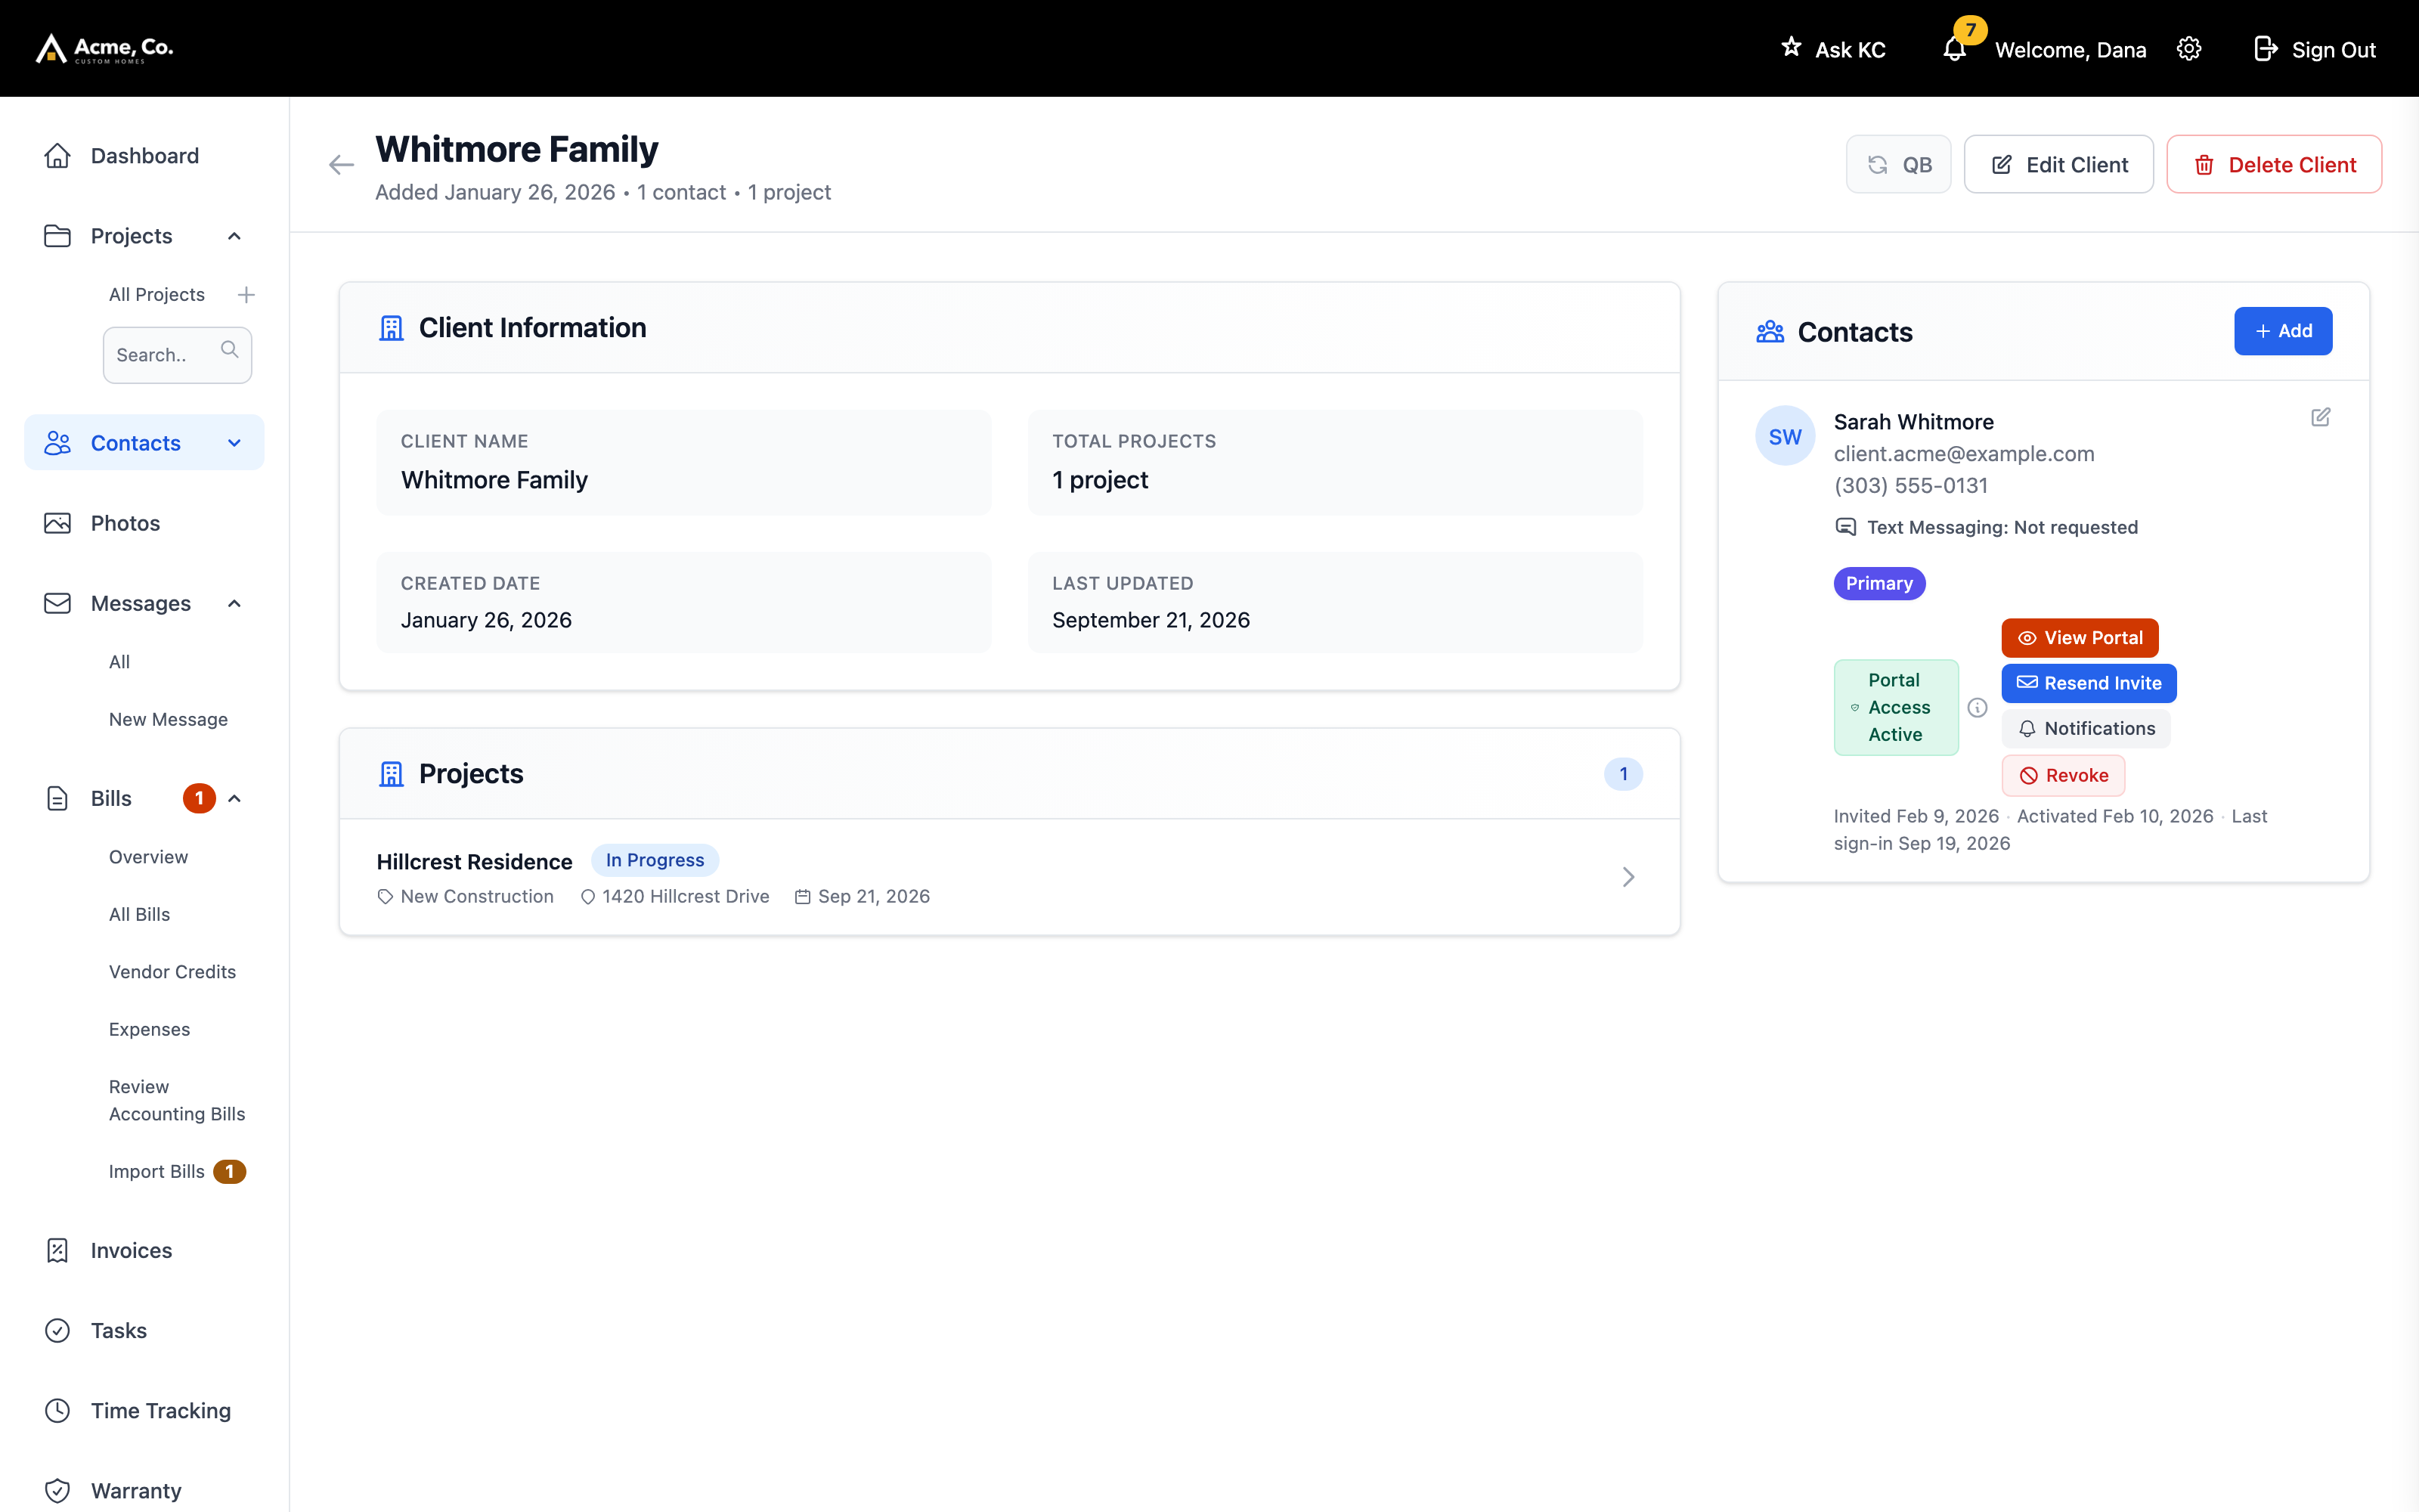Viewport: 2419px width, 1512px height.
Task: Click the Edit Client button
Action: (2058, 165)
